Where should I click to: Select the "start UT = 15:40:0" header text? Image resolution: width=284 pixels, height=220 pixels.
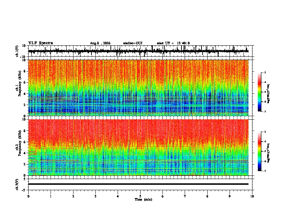pyautogui.click(x=173, y=43)
